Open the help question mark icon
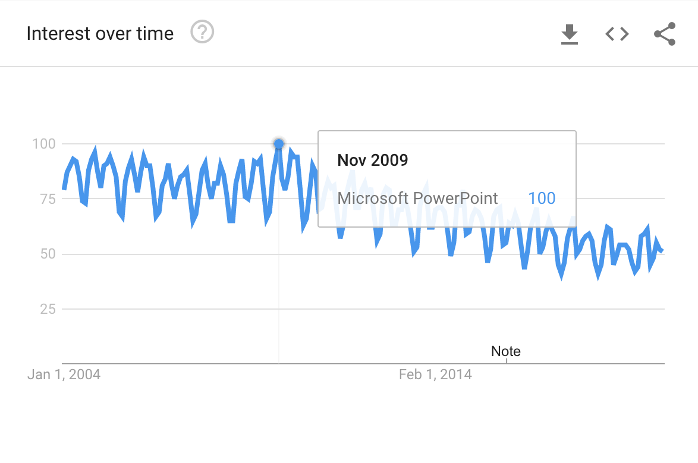 [202, 32]
